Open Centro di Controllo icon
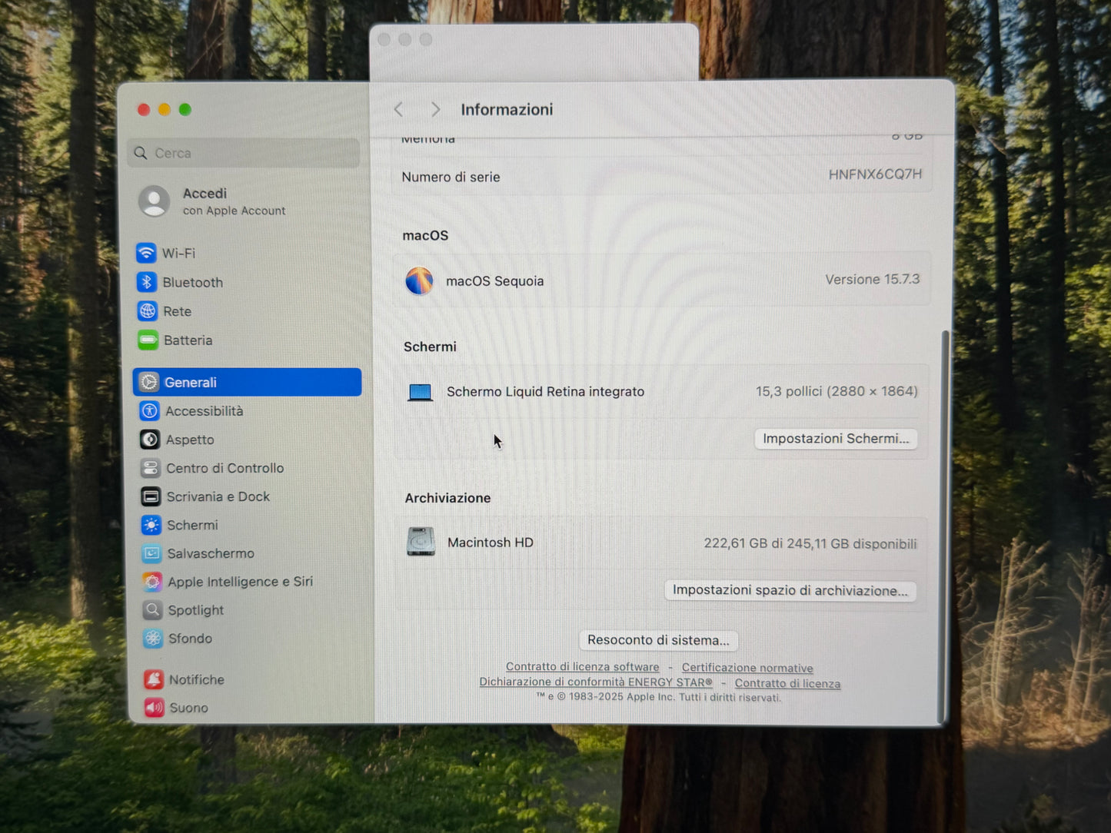The height and width of the screenshot is (833, 1111). tap(151, 468)
